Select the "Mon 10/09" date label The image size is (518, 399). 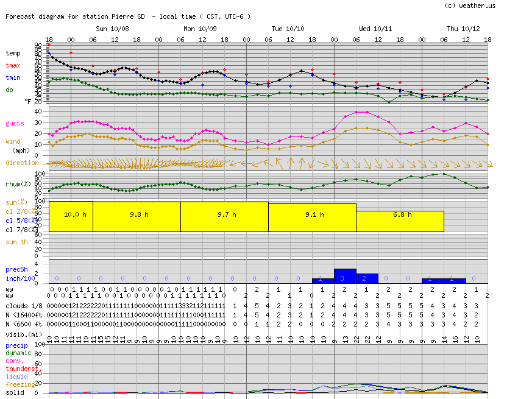pos(200,29)
